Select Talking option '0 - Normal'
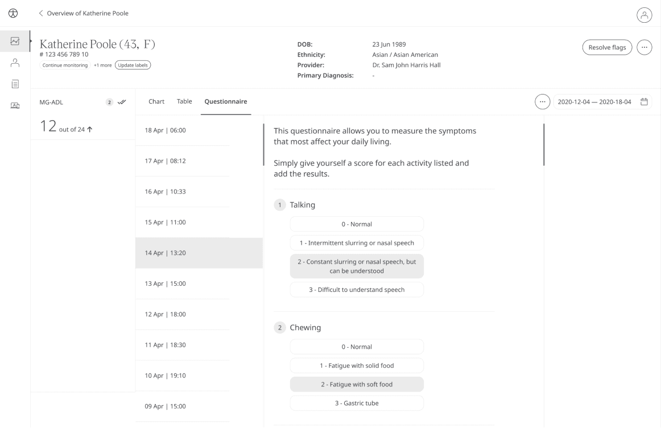Image resolution: width=661 pixels, height=428 pixels. click(x=357, y=224)
